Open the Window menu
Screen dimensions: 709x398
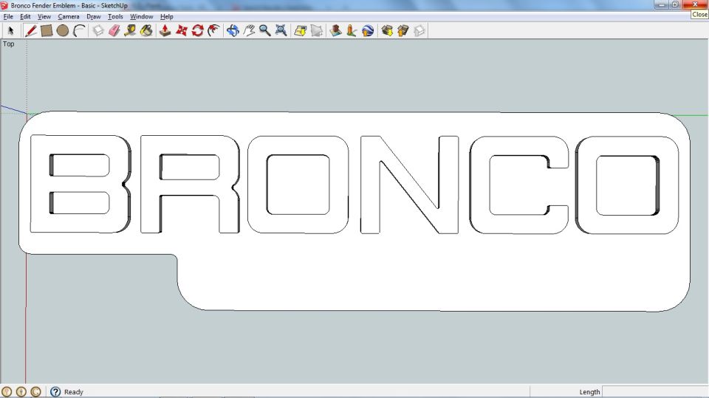coord(142,17)
